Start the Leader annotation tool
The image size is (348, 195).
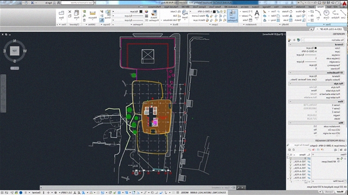tap(247, 16)
